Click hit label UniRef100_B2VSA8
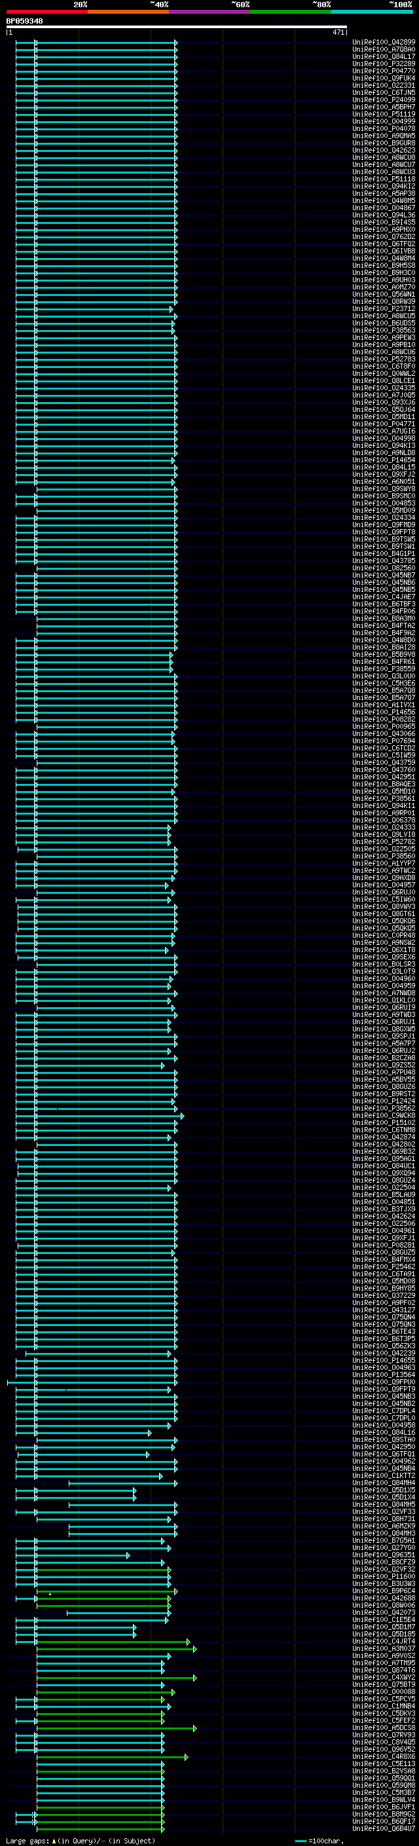This screenshot has width=419, height=1846. (384, 1771)
